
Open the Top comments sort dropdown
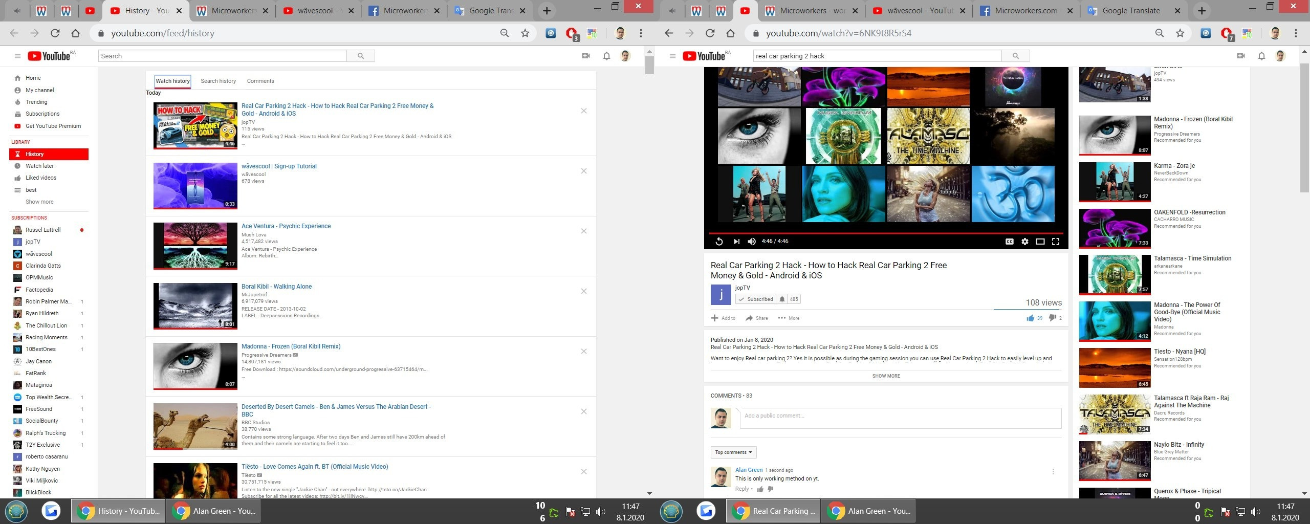coord(733,452)
